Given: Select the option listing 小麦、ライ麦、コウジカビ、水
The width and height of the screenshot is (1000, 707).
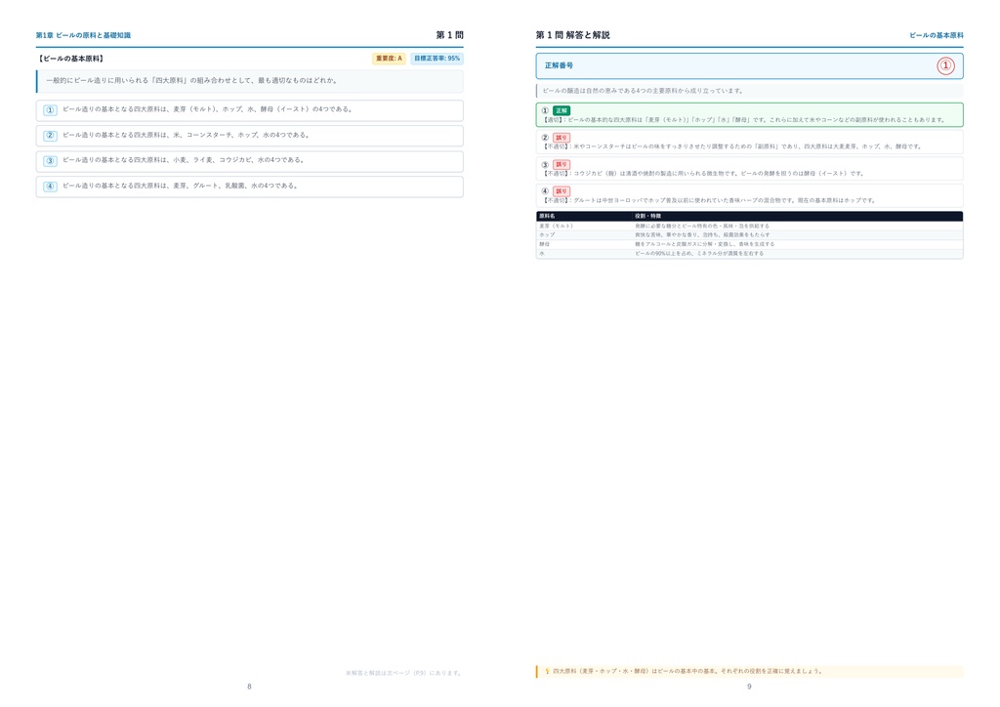Looking at the screenshot, I should (249, 161).
